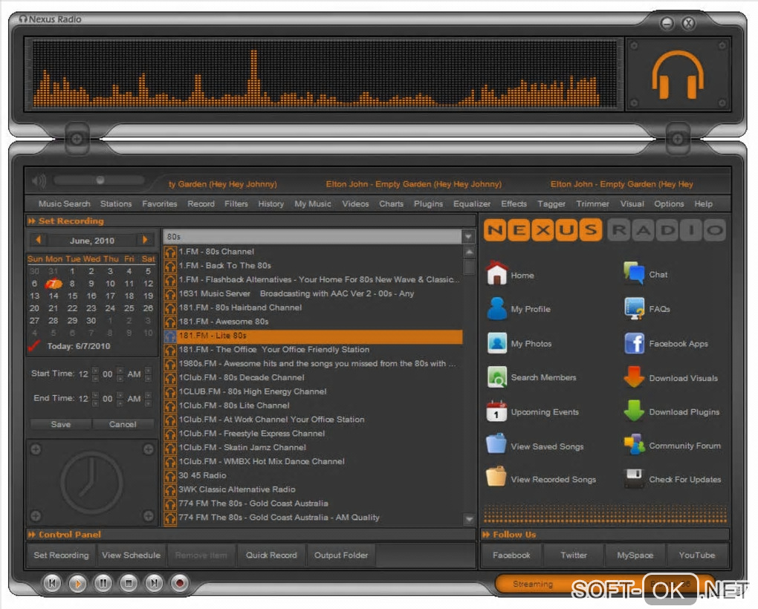The height and width of the screenshot is (609, 758).
Task: Save the recording schedule
Action: (61, 424)
